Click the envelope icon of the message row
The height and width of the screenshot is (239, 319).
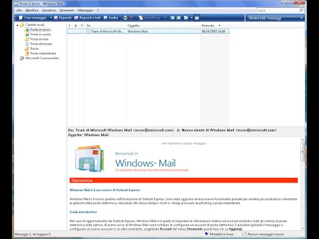coord(88,31)
